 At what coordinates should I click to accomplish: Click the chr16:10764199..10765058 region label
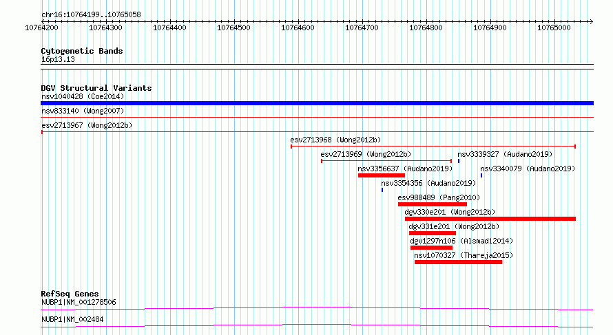[x=91, y=15]
